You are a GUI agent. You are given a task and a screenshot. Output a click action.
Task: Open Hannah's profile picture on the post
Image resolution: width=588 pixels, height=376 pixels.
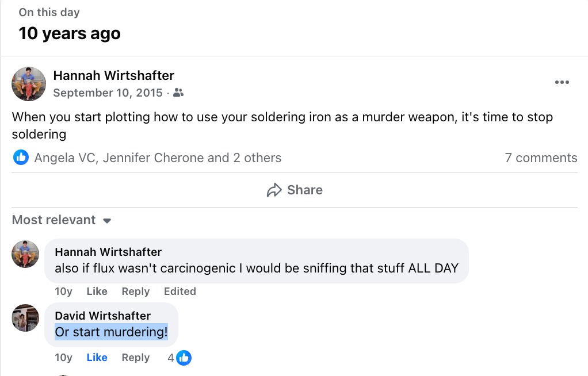[29, 84]
